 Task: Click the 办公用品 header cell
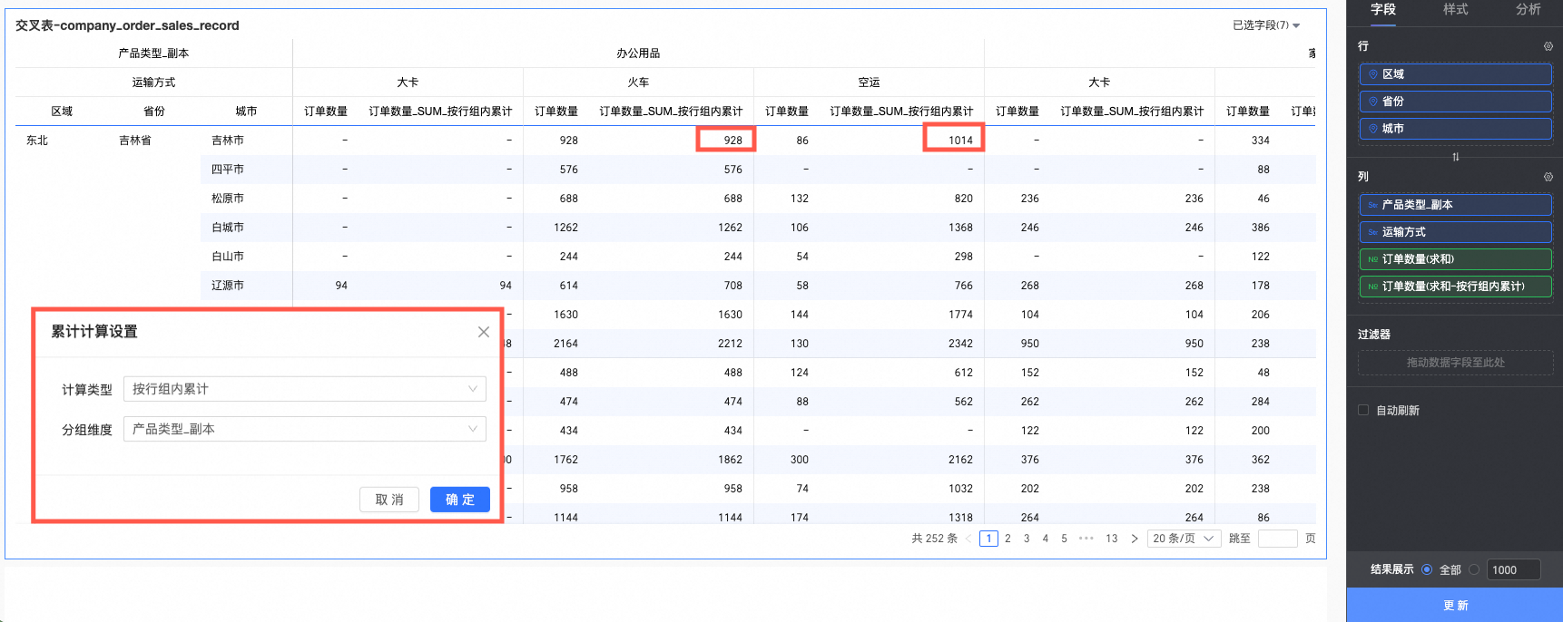(638, 53)
